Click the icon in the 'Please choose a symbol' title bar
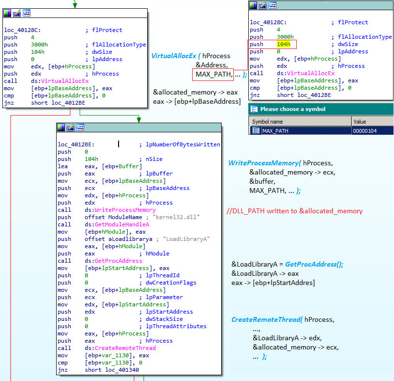The image size is (394, 381). (x=254, y=109)
